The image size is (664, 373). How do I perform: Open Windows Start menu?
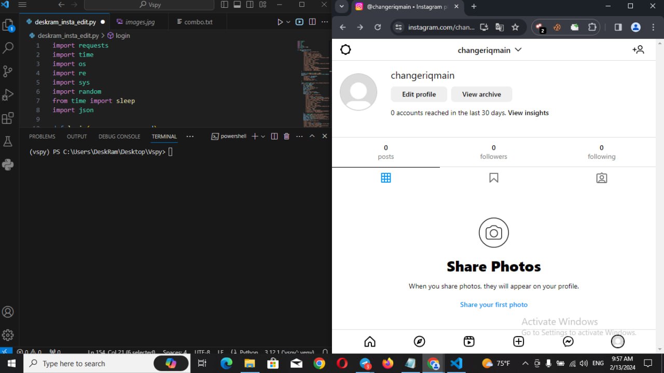[x=11, y=364]
